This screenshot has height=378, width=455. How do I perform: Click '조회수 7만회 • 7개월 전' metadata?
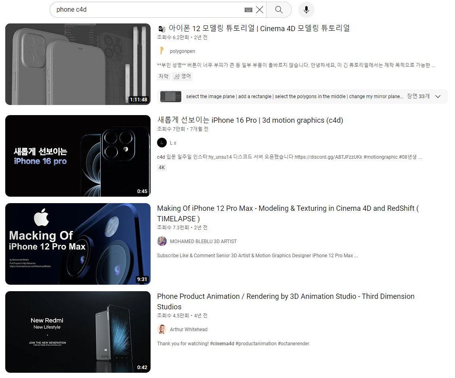click(x=183, y=129)
